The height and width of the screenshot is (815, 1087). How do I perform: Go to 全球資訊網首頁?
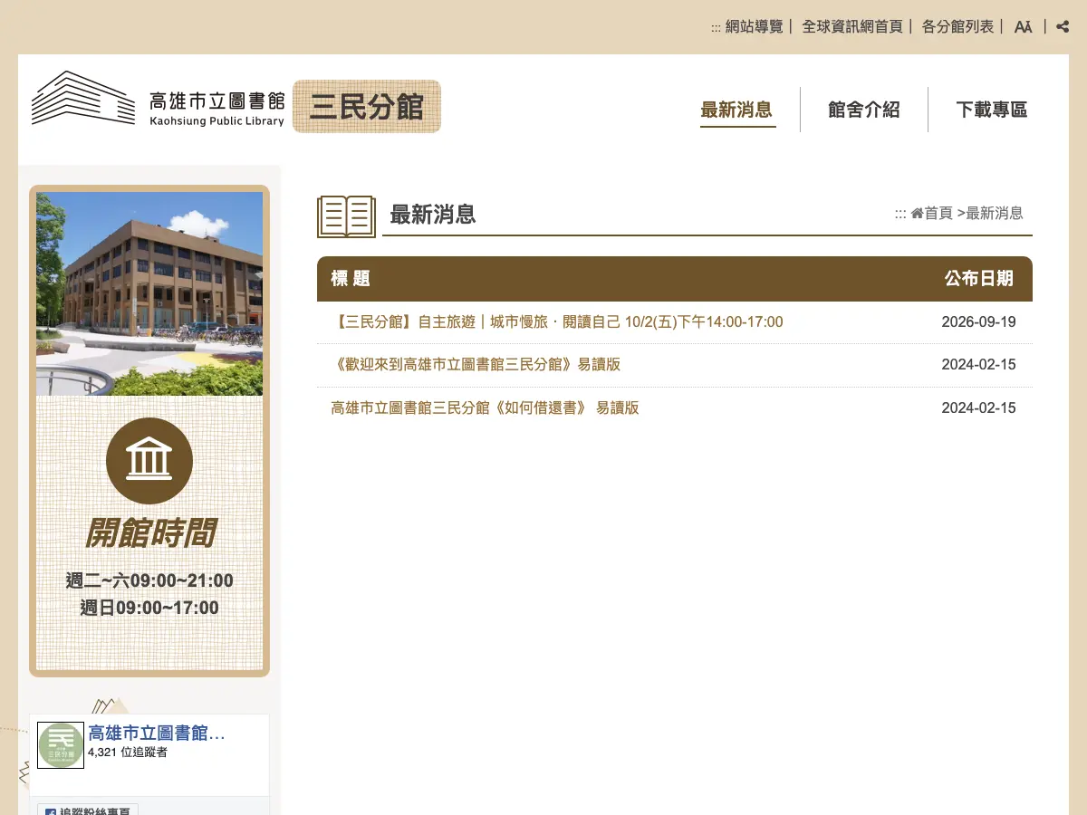(852, 27)
